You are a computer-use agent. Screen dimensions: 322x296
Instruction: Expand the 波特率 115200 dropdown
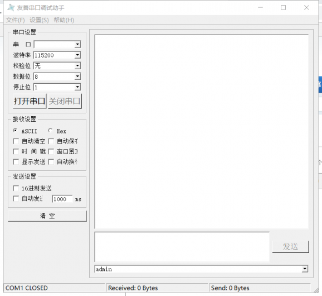point(77,55)
